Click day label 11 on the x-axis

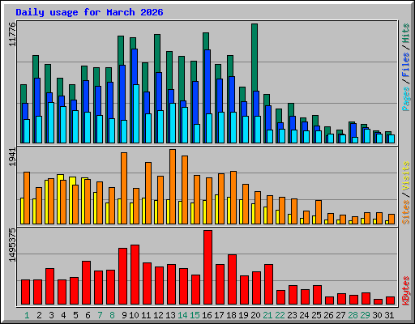146,315
